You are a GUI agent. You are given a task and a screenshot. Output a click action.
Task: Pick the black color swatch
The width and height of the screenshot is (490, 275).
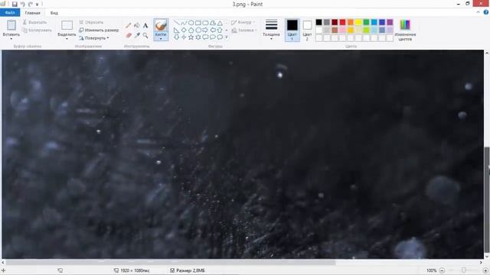pos(318,22)
